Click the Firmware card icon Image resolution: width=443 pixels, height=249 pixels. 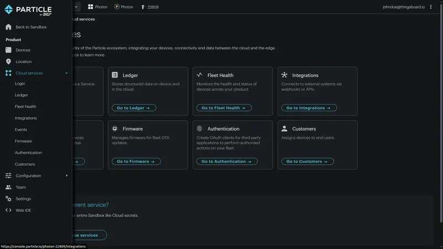pos(115,128)
